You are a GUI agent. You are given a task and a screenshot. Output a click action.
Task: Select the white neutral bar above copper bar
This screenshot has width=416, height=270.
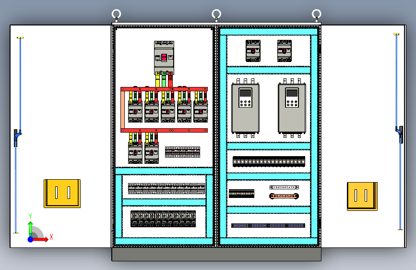click(x=284, y=187)
